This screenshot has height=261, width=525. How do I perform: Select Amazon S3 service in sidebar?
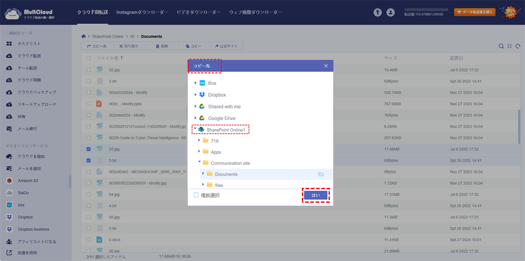pyautogui.click(x=28, y=180)
